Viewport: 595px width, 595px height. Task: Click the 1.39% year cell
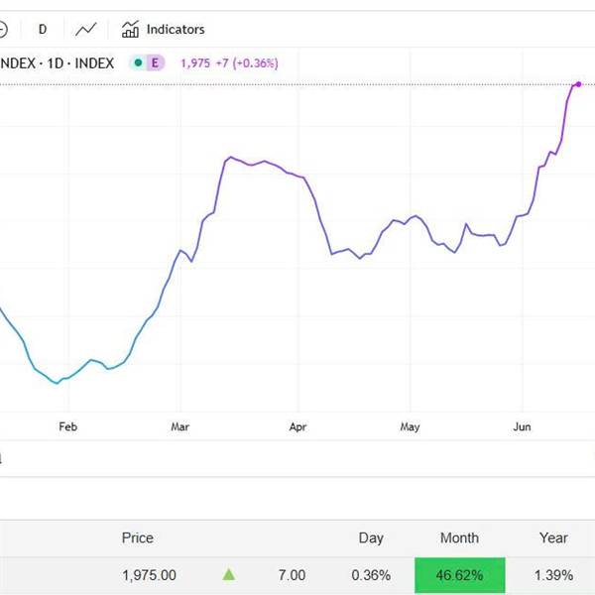click(553, 575)
